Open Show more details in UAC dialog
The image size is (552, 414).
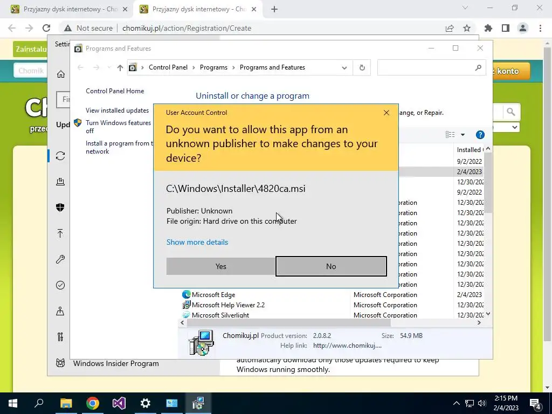(x=197, y=242)
